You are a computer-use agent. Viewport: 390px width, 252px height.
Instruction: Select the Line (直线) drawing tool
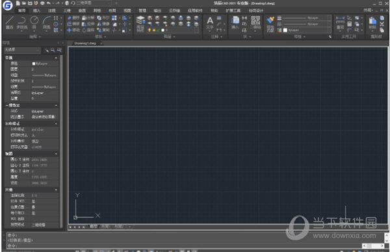[x=9, y=22]
